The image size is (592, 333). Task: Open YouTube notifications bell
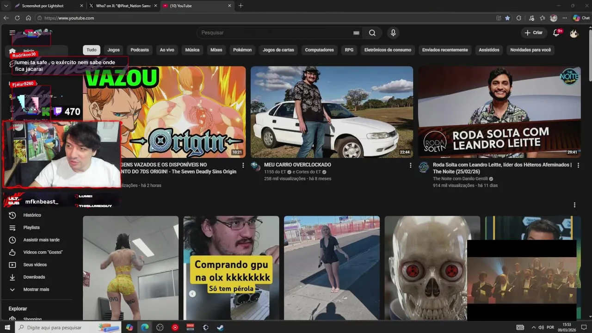coord(556,33)
